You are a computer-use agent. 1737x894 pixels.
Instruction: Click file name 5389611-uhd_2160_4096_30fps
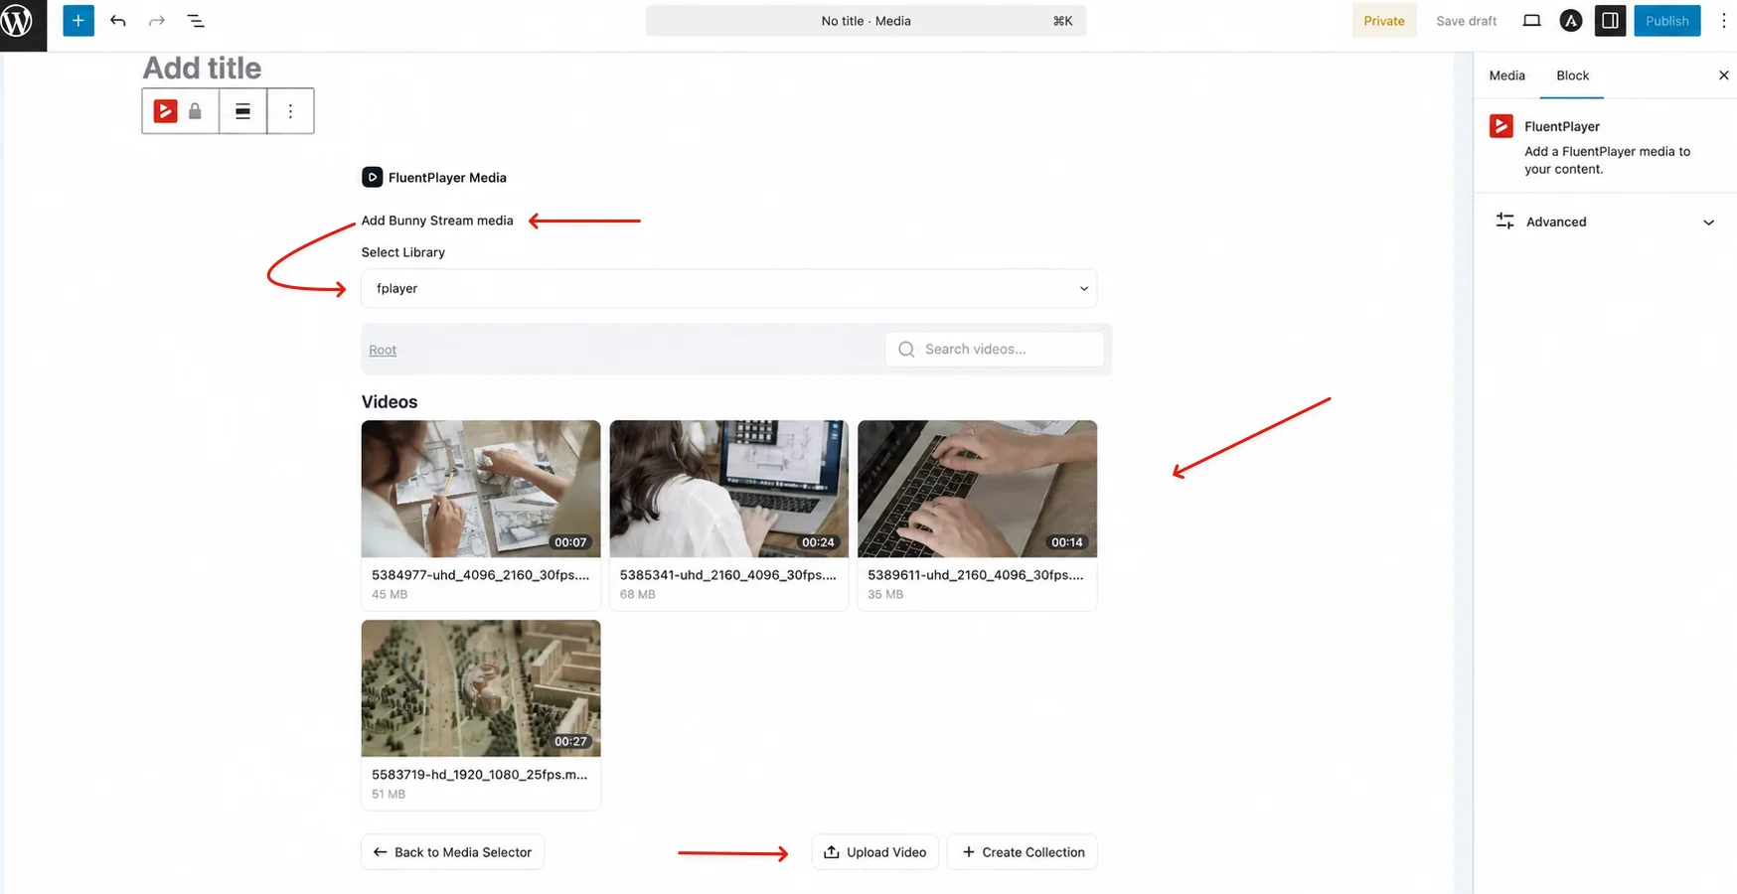(976, 575)
